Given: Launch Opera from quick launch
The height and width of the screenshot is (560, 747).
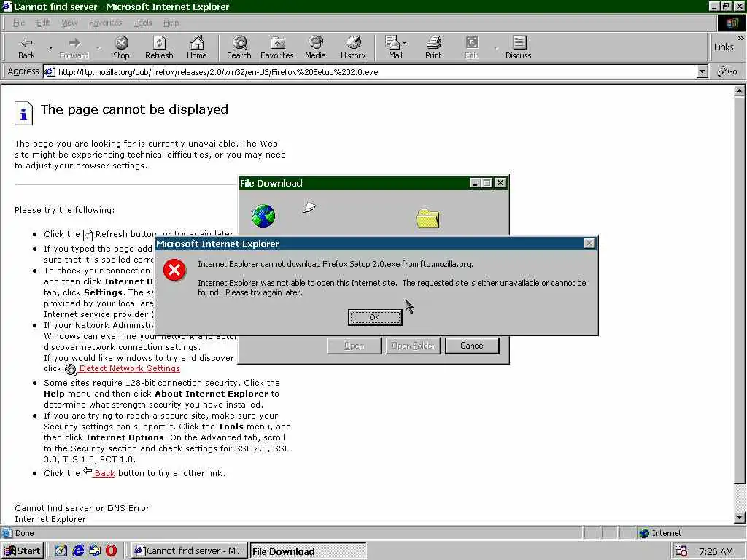Looking at the screenshot, I should click(x=111, y=551).
